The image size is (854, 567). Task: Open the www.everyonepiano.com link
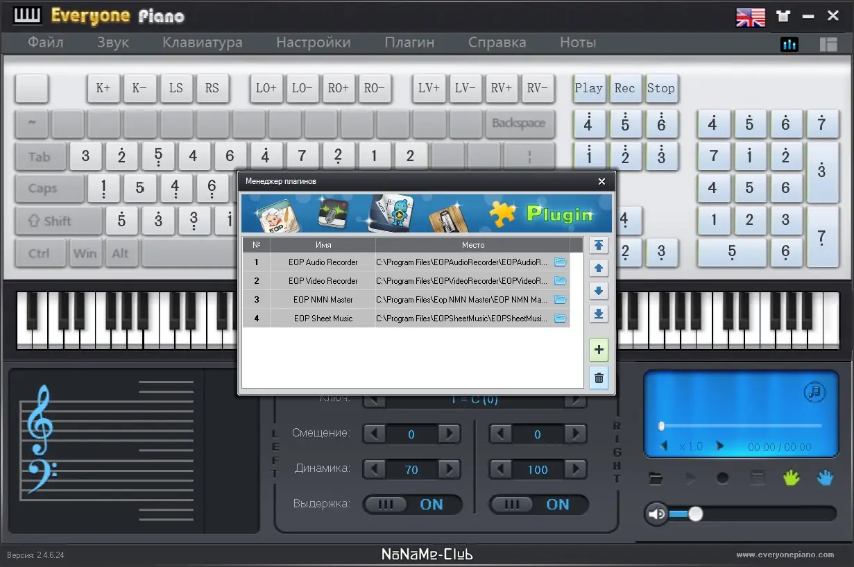pos(785,555)
